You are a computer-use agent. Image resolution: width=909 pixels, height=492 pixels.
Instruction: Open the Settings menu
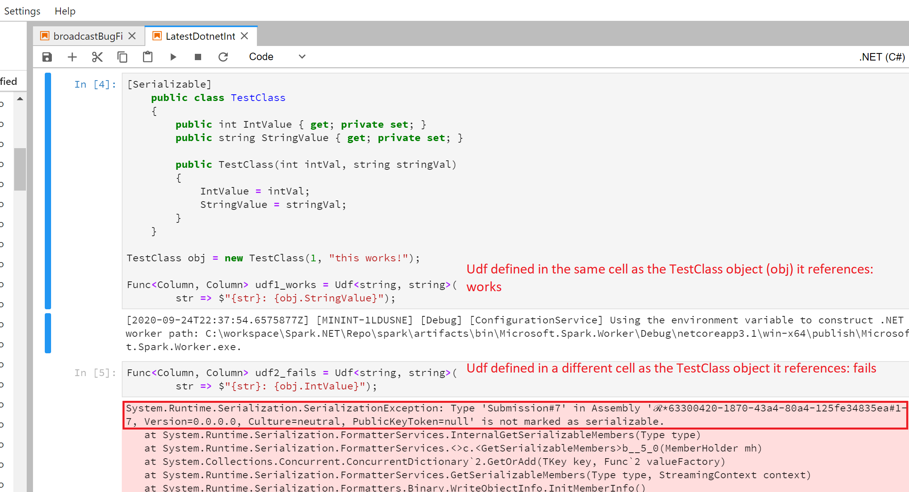(x=22, y=11)
